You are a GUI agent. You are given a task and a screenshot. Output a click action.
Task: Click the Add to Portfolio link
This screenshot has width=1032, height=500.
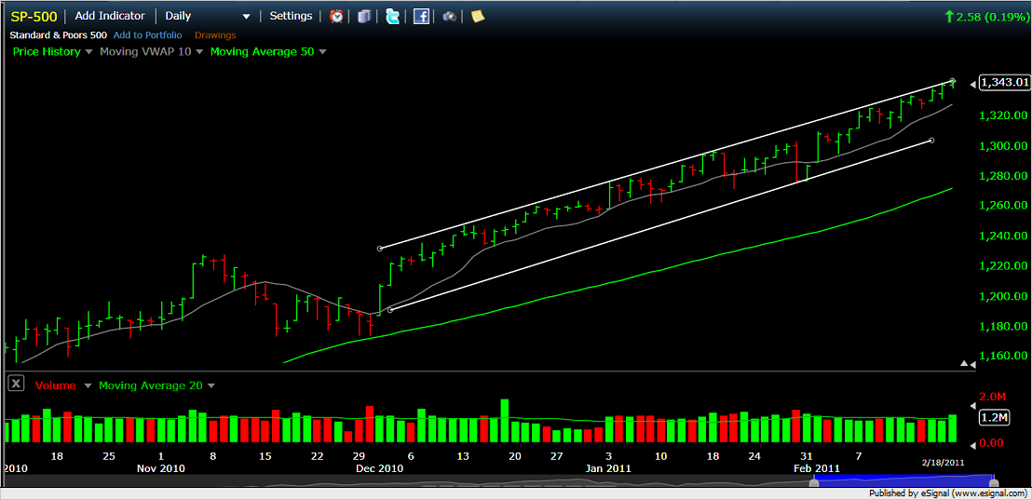[148, 34]
